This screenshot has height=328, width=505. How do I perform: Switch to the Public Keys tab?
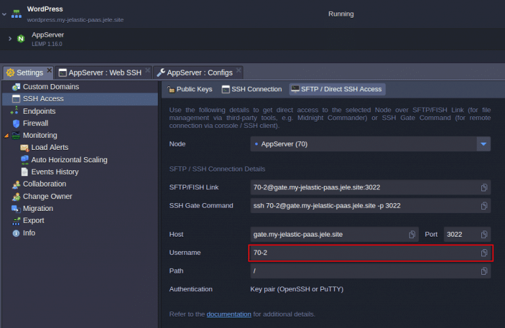coord(189,89)
